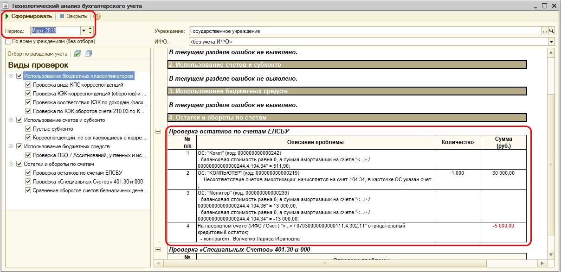Image resolution: width=561 pixels, height=272 pixels.
Task: Enable По всем учреждениям checkbox
Action: click(8, 41)
